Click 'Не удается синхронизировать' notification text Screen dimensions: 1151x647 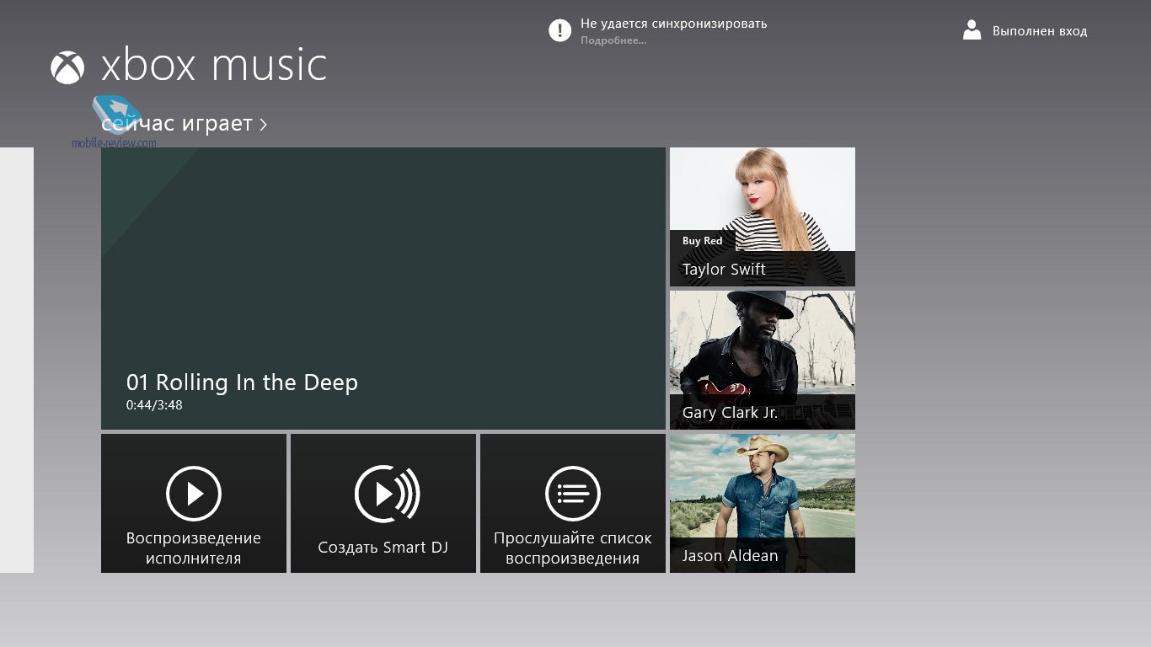(674, 24)
